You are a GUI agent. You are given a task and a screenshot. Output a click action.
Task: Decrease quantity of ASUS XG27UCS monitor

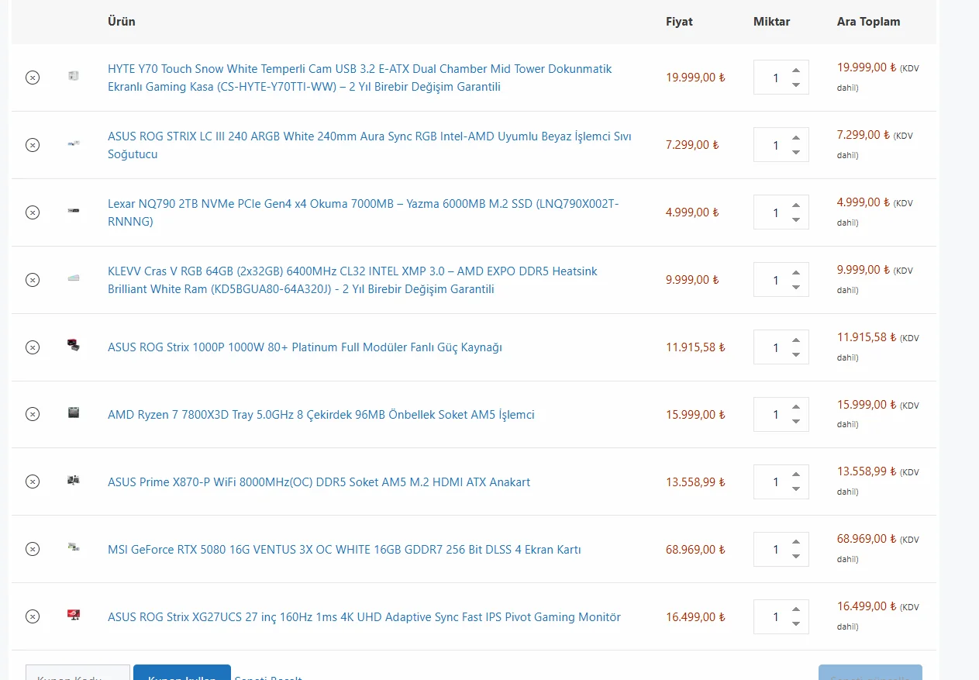click(795, 625)
